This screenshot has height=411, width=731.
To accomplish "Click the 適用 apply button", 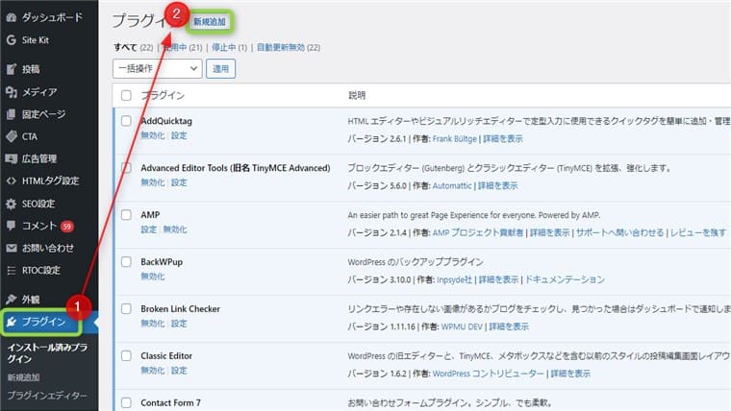I will (220, 69).
